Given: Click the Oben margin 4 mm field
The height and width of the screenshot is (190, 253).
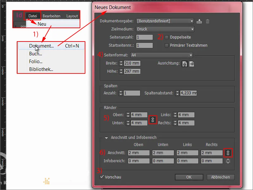Looking at the screenshot, I should 139,115.
